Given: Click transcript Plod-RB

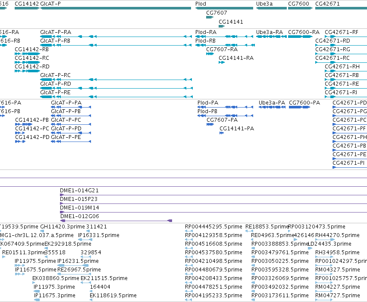Looking at the screenshot, I should [x=225, y=45].
